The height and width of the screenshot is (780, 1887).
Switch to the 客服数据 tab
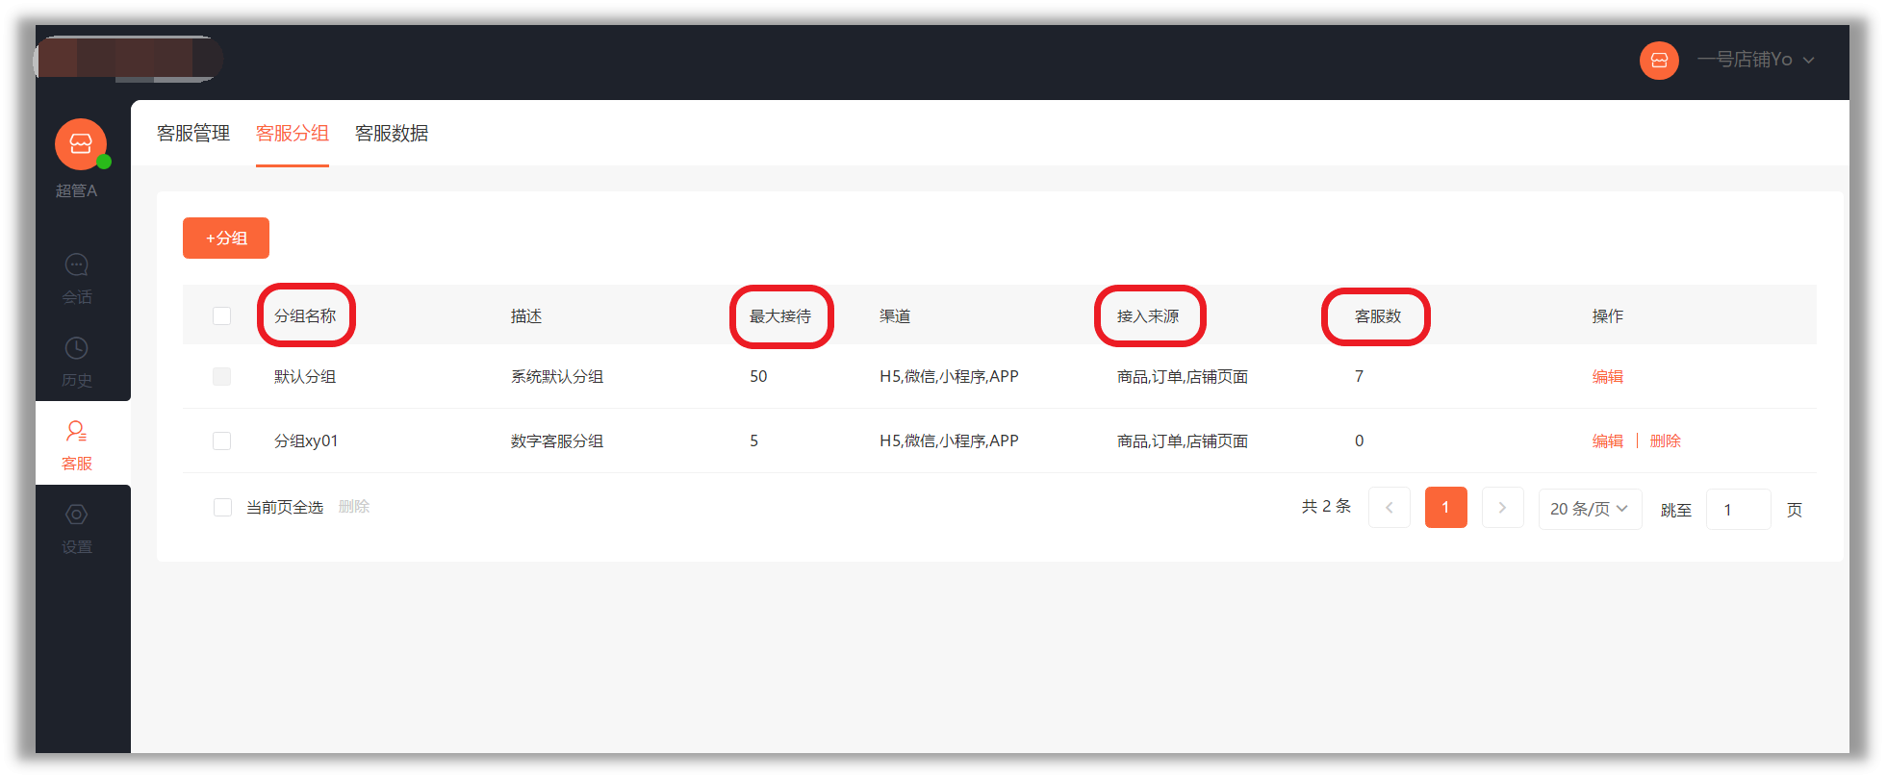click(x=392, y=134)
